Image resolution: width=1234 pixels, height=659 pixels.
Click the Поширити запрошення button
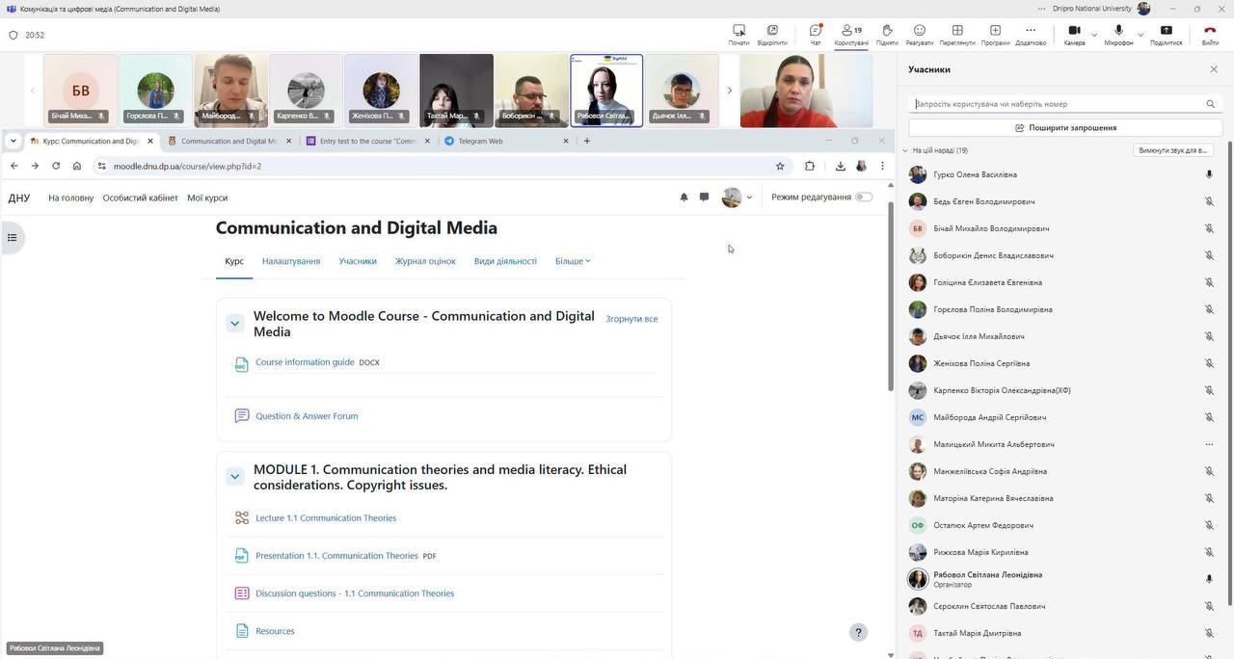pyautogui.click(x=1065, y=127)
